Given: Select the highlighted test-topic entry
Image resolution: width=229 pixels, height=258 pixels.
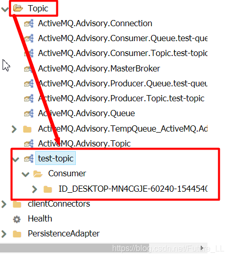Looking at the screenshot, I should [x=55, y=158].
